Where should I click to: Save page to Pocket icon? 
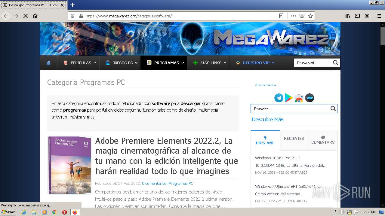click(x=302, y=16)
